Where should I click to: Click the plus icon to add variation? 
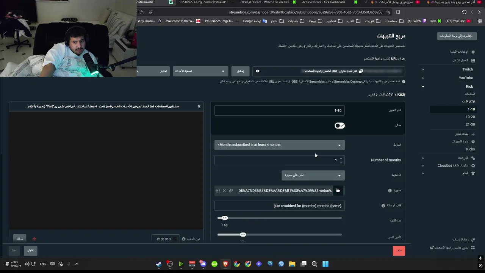click(473, 134)
